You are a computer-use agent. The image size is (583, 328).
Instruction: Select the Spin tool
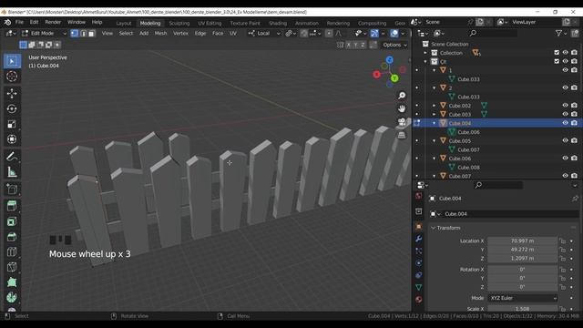pyautogui.click(x=12, y=298)
